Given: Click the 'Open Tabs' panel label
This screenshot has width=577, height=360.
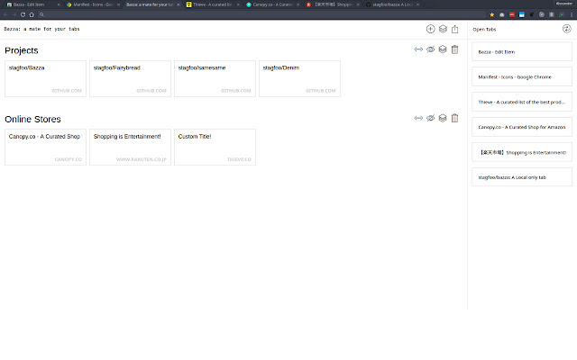Looking at the screenshot, I should pos(484,30).
